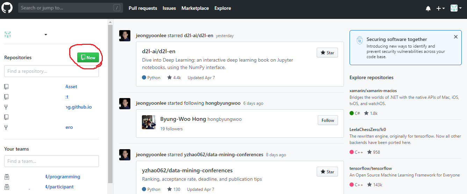
Task: Click the 4.4k stars count on d2l-en
Action: [174, 78]
